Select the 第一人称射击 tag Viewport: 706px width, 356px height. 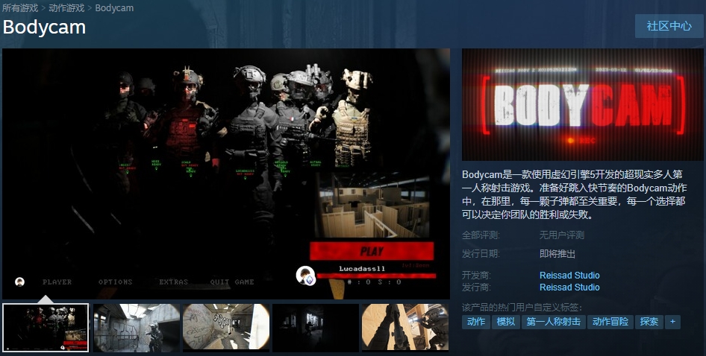pos(553,322)
